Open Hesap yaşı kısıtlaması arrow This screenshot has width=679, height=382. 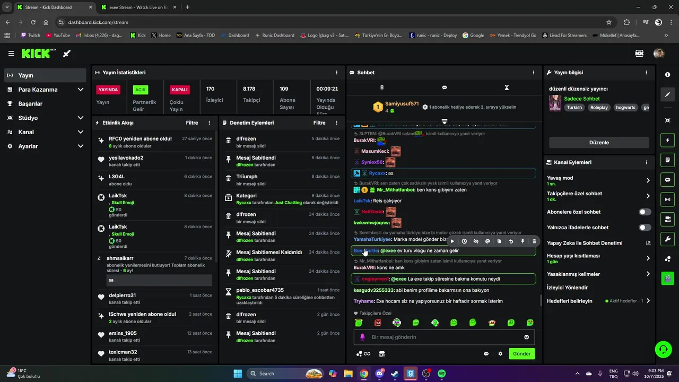(648, 258)
